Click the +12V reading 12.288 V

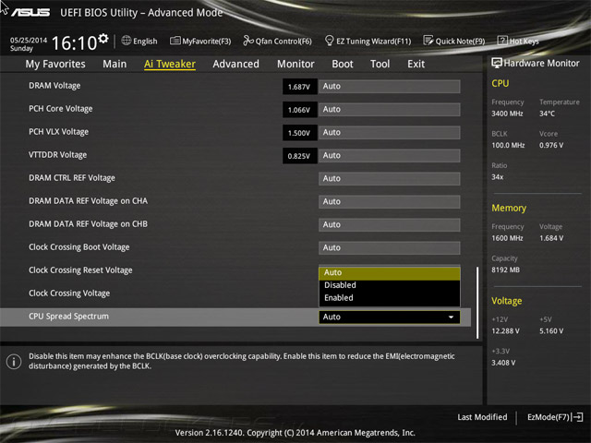505,331
